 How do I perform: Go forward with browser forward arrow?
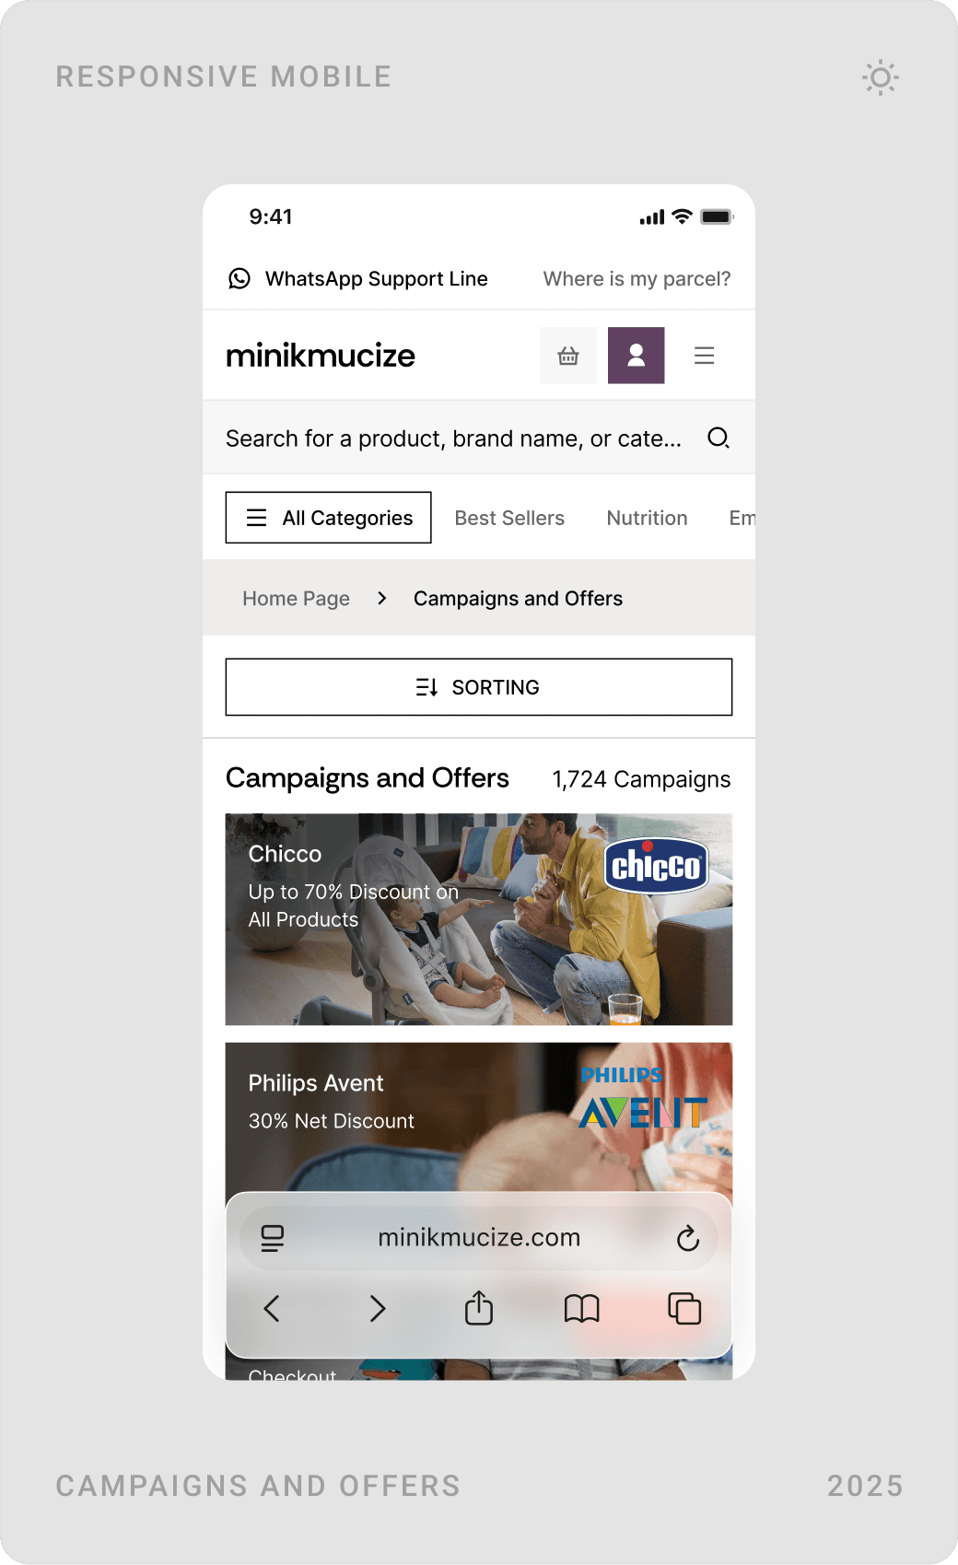(x=377, y=1308)
